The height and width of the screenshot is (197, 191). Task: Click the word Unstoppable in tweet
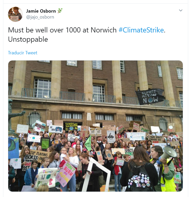pyautogui.click(x=28, y=39)
